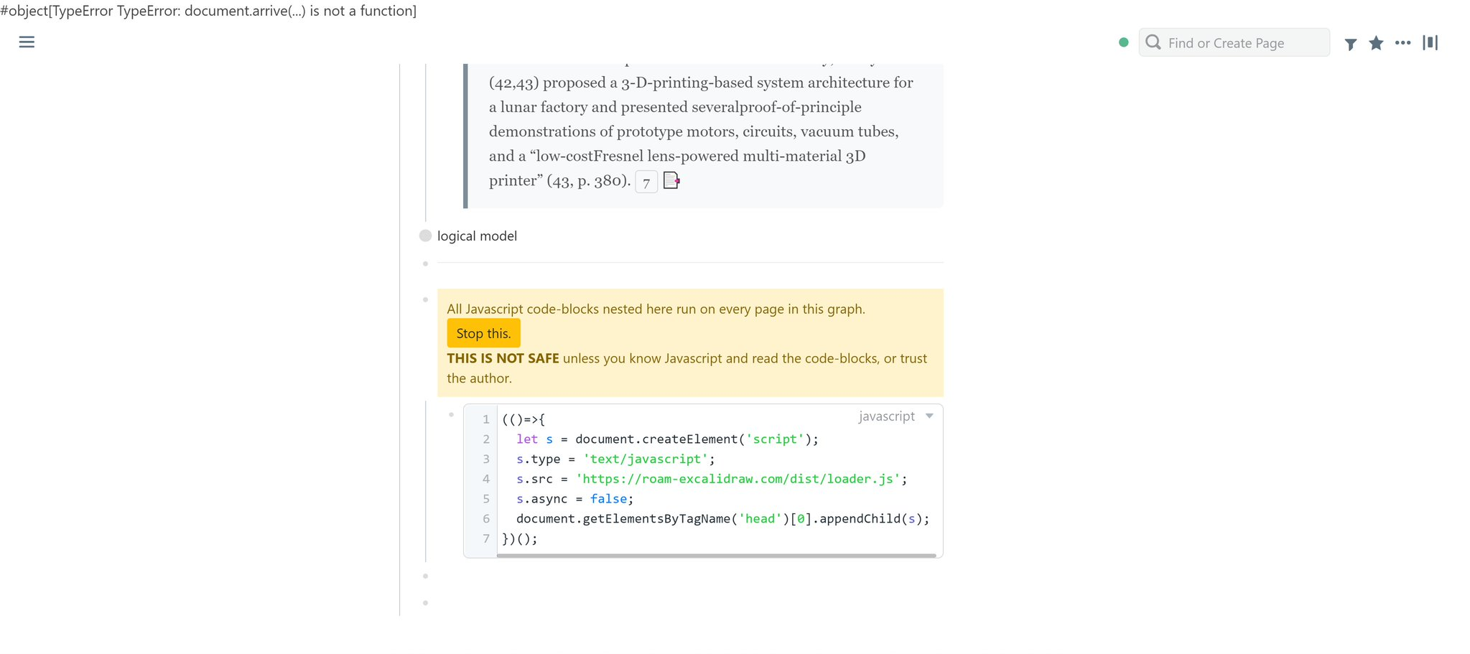Open the hamburger navigation menu
The width and height of the screenshot is (1470, 654).
pyautogui.click(x=27, y=42)
